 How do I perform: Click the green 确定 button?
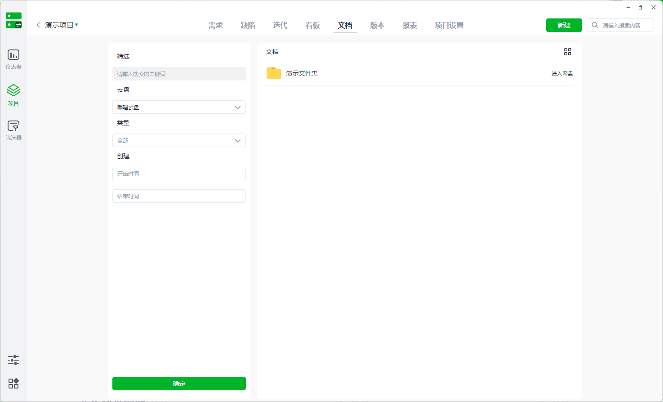[x=179, y=384]
